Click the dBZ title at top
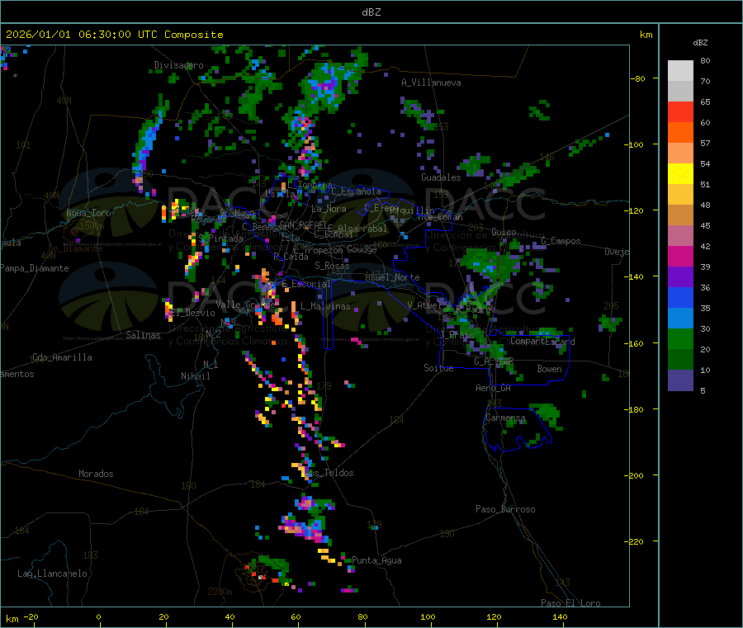 pyautogui.click(x=371, y=12)
